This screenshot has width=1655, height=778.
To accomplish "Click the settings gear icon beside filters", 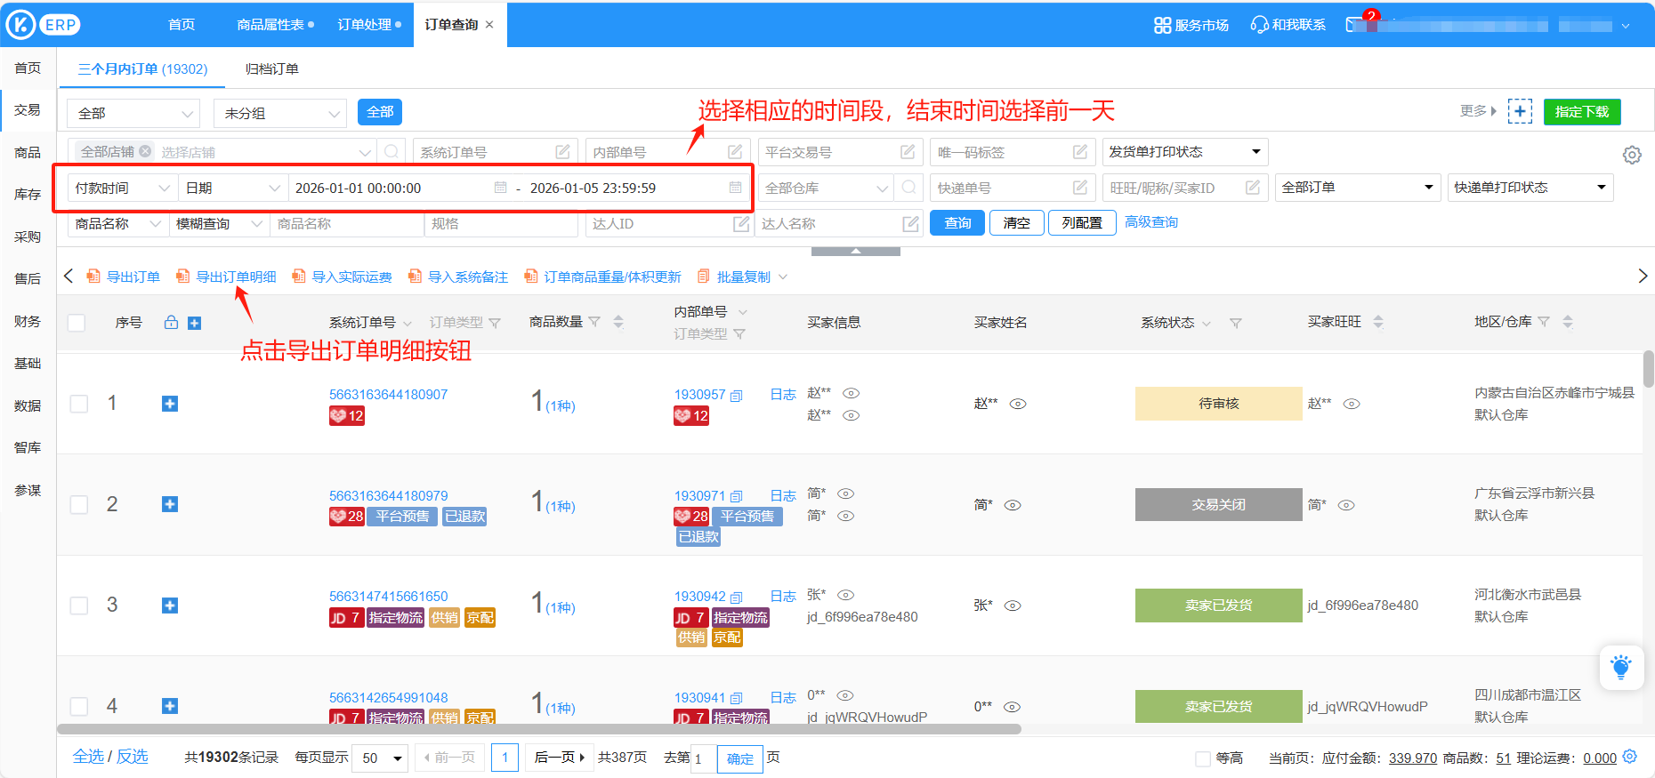I will pos(1632,155).
